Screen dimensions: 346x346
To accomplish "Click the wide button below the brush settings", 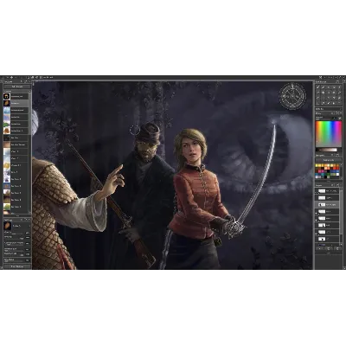I will (17, 266).
